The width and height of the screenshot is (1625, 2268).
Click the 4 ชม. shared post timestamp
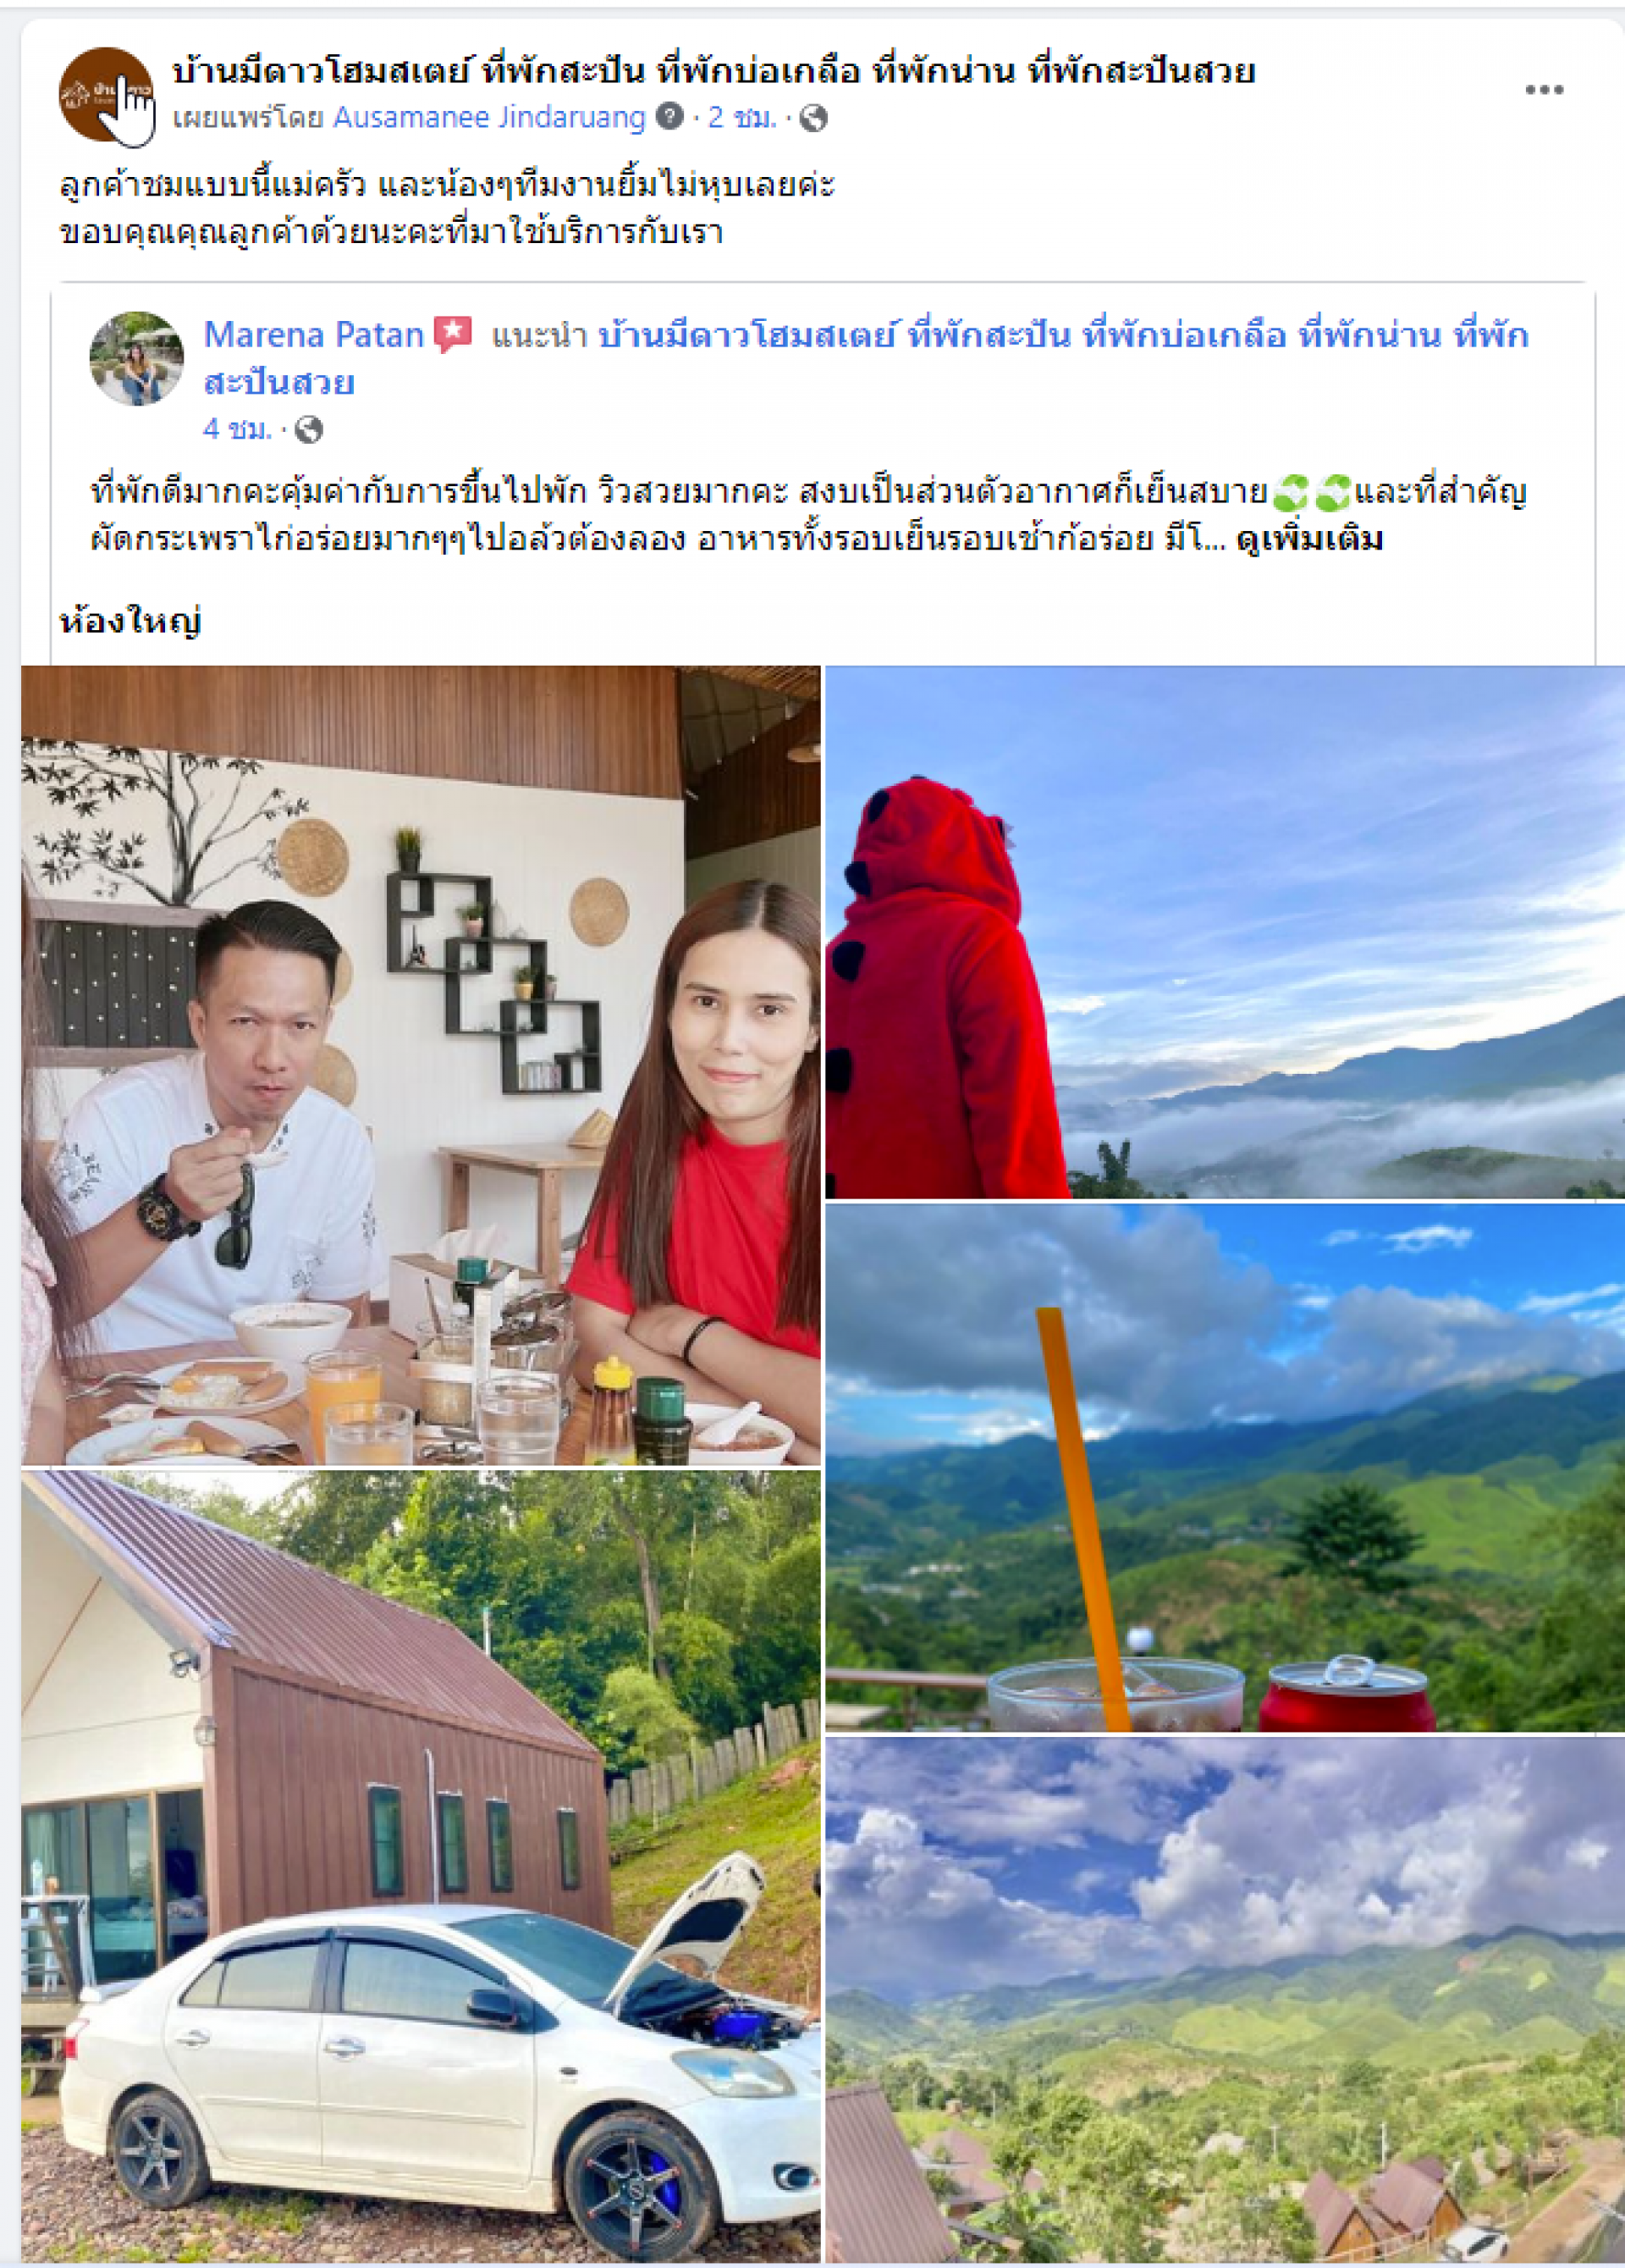[x=237, y=429]
